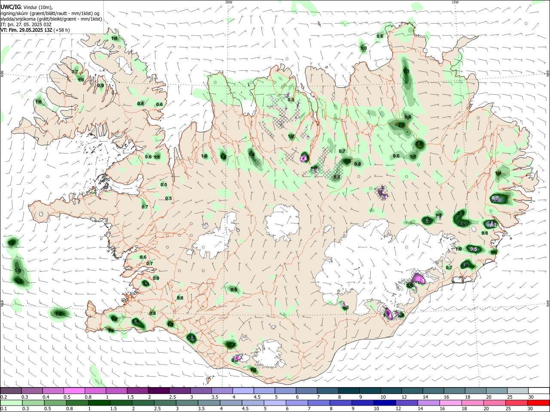The image size is (550, 412).
Task: Click the 15W longitude label at the top
Action: click(455, 2)
